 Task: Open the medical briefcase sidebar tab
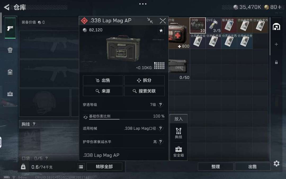10,94
